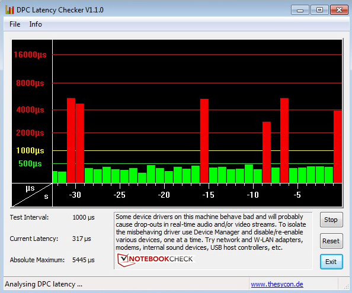Image resolution: width=352 pixels, height=293 pixels.
Task: Stop the latency analysis
Action: tap(331, 220)
